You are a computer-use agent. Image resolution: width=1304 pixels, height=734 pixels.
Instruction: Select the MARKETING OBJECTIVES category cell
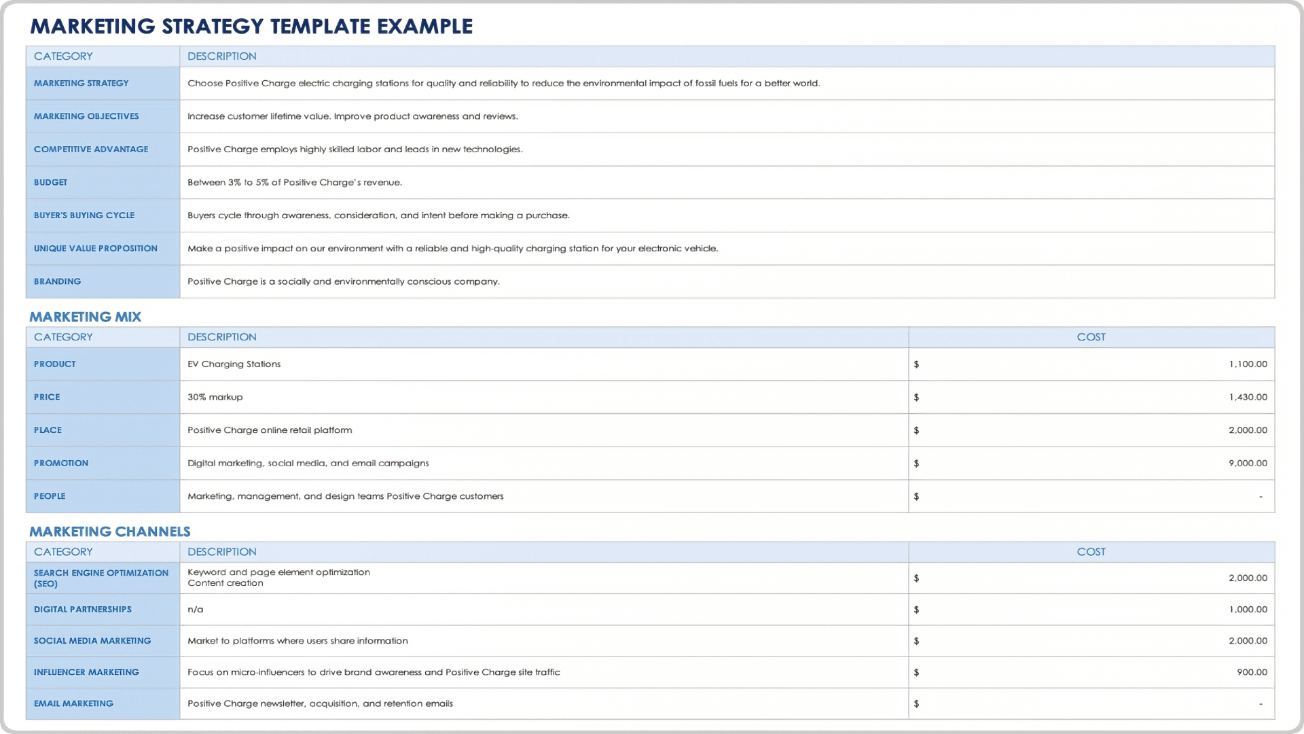click(x=103, y=116)
